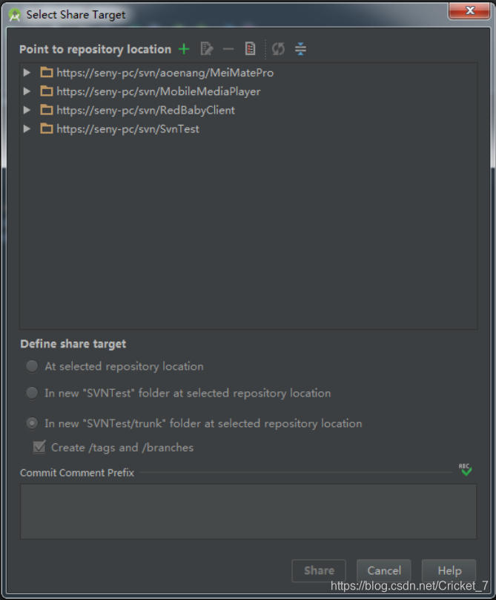Uncheck 'Create /tags and /branches'

39,446
